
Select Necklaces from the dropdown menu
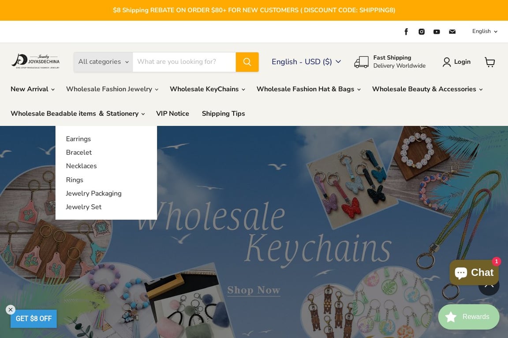(81, 166)
